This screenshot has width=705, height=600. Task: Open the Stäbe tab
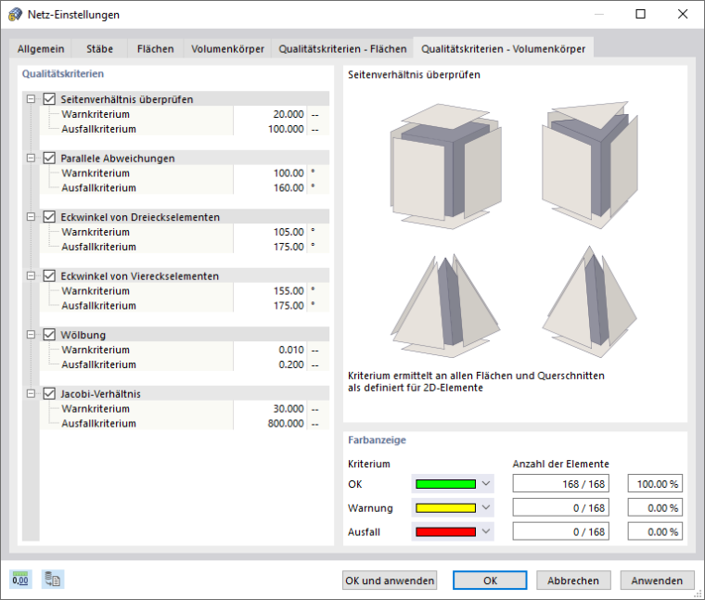click(x=100, y=48)
